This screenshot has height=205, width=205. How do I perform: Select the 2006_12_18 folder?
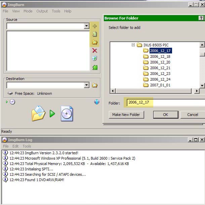click(160, 56)
